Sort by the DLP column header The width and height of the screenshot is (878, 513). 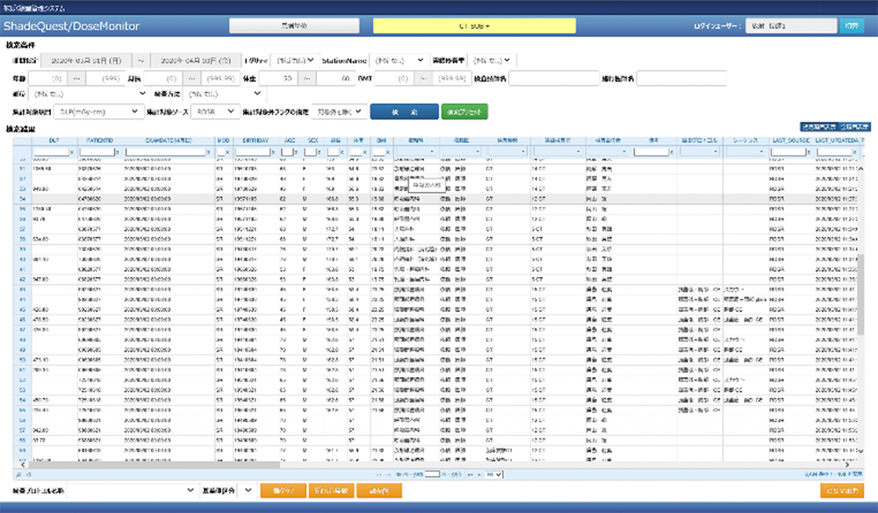54,140
